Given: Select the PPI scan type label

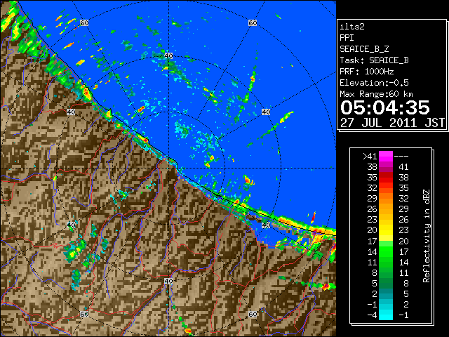Looking at the screenshot, I should point(347,38).
